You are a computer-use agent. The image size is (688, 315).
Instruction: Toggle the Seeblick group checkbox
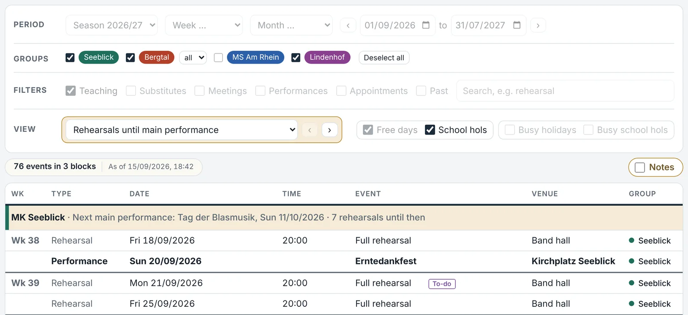[x=70, y=58]
